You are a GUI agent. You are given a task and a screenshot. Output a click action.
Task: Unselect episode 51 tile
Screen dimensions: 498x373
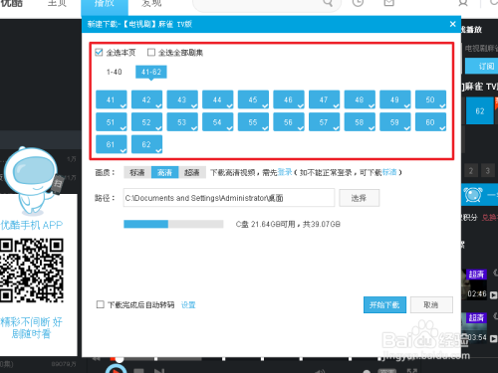coord(112,122)
